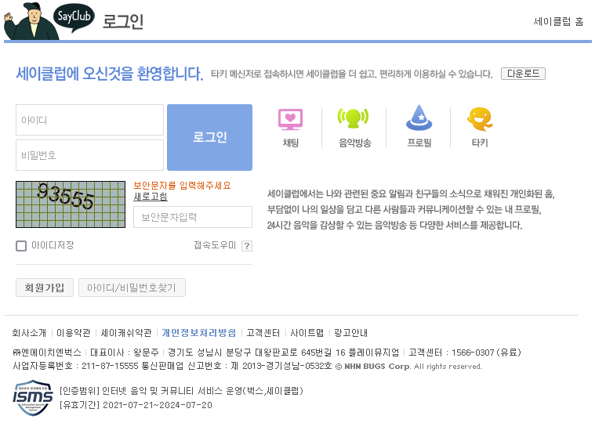Click the 다운로드 button
606x434 pixels.
click(523, 74)
